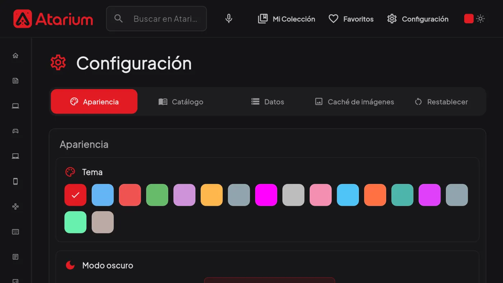The image size is (503, 283).
Task: Select the checked red theme swatch
Action: [75, 195]
